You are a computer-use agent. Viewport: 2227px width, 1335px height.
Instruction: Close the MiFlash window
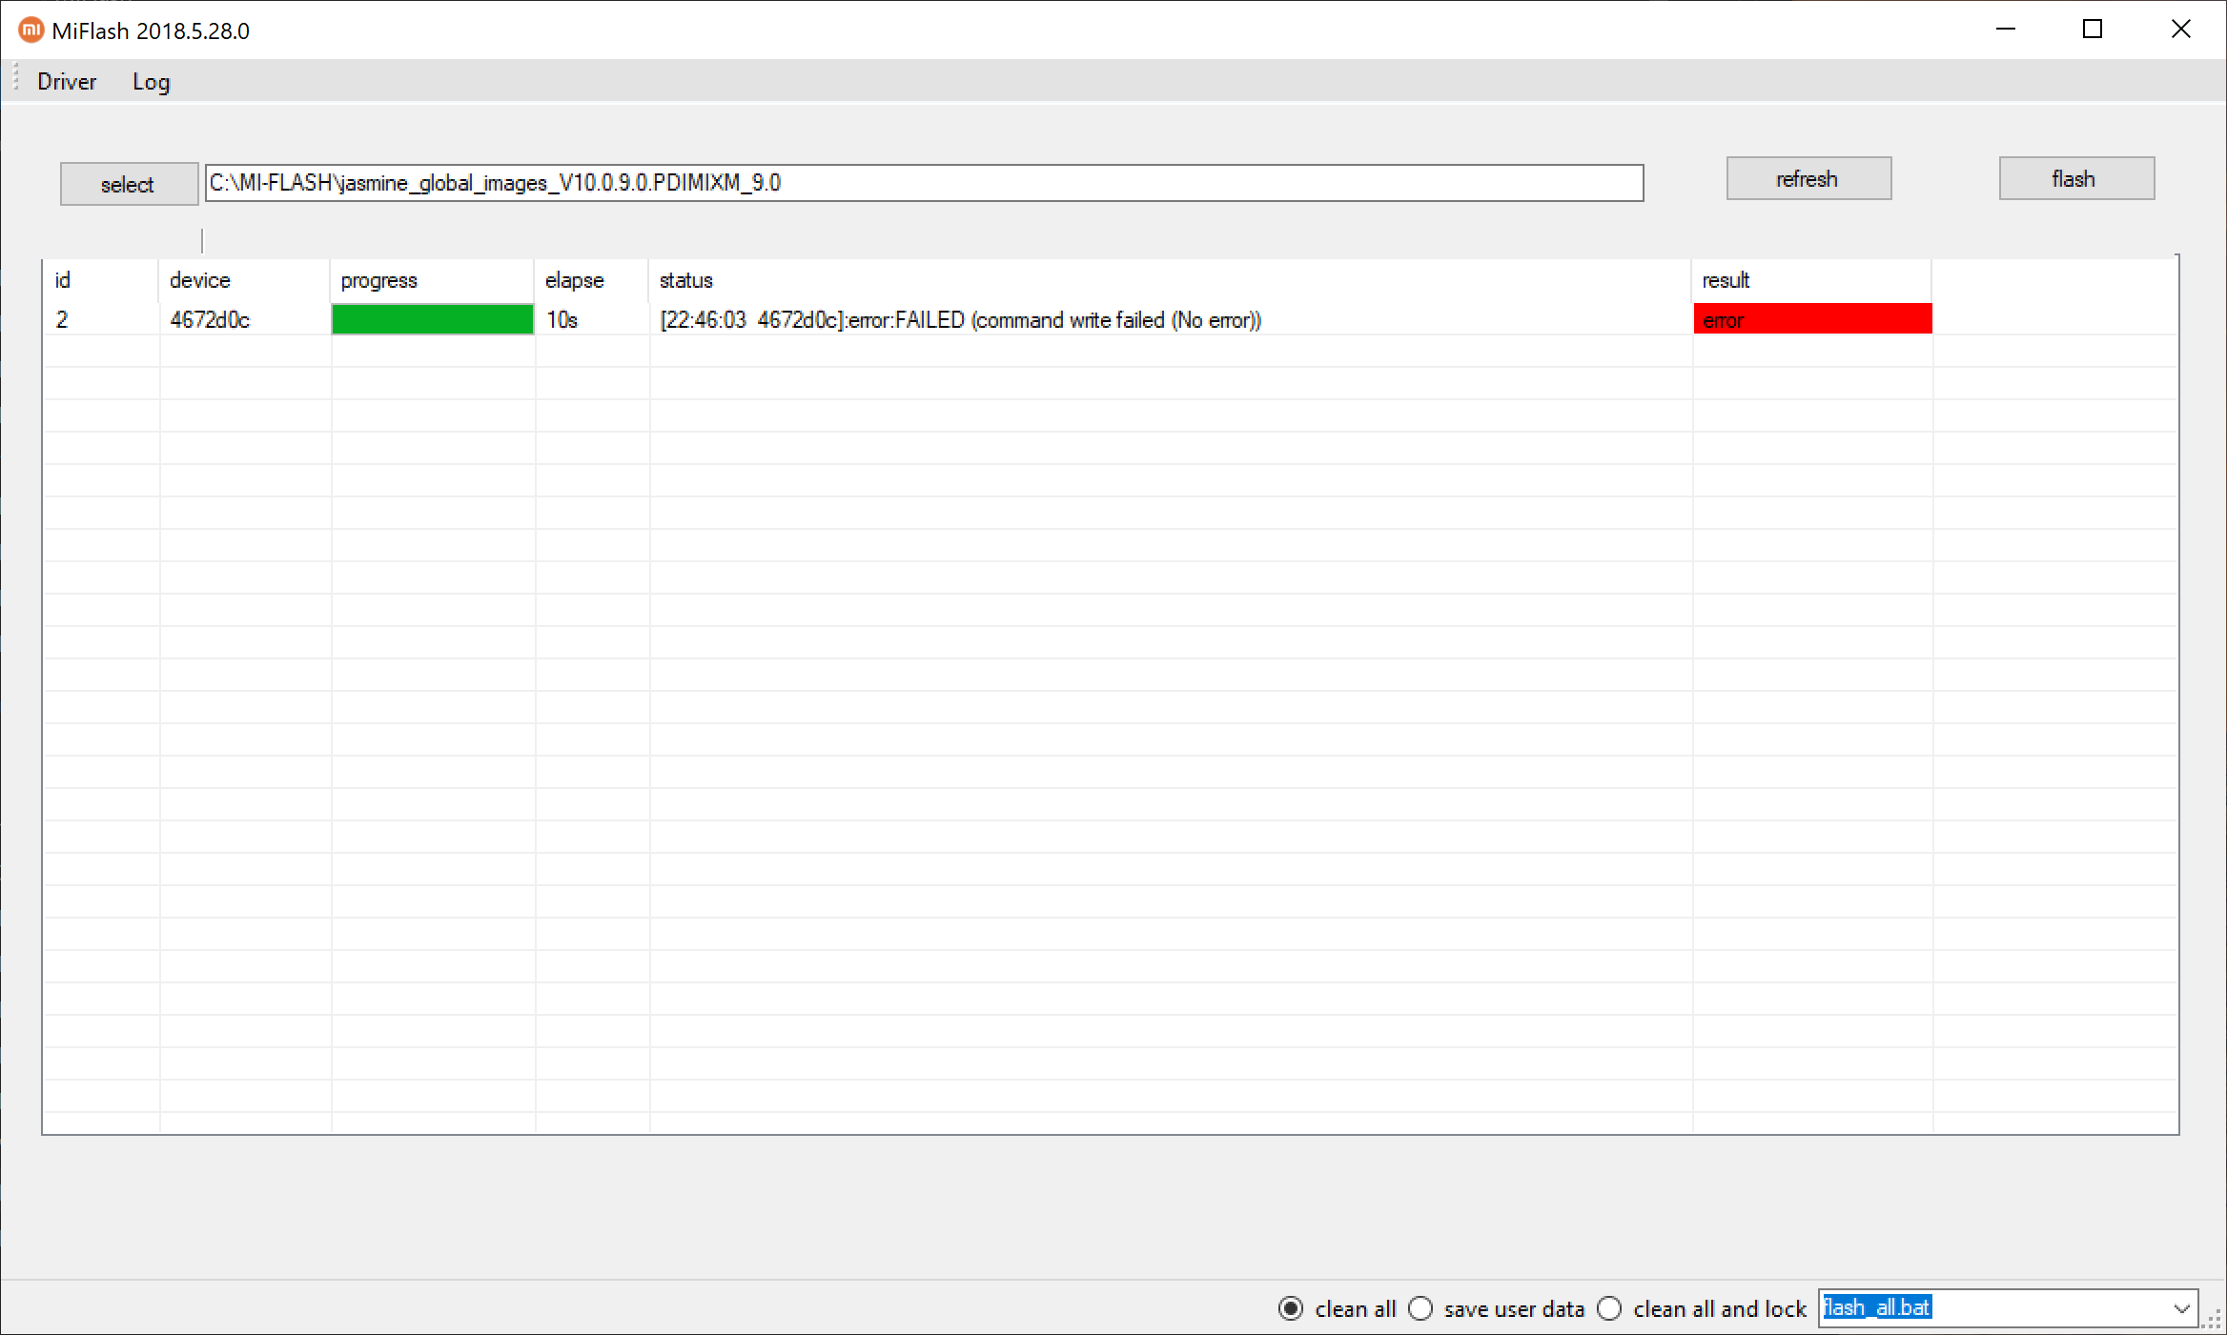click(x=2180, y=30)
